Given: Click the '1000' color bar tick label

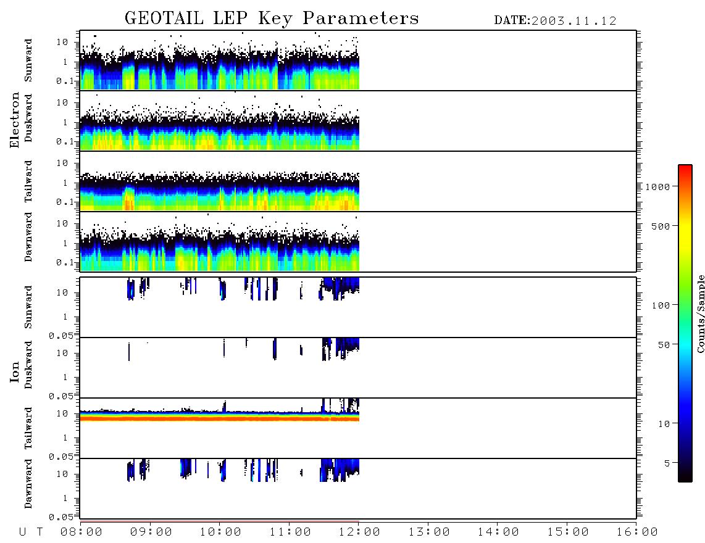Looking at the screenshot, I should click(658, 187).
